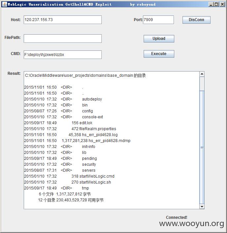Select the console-ext directory row
The height and width of the screenshot is (233, 227).
64,117
